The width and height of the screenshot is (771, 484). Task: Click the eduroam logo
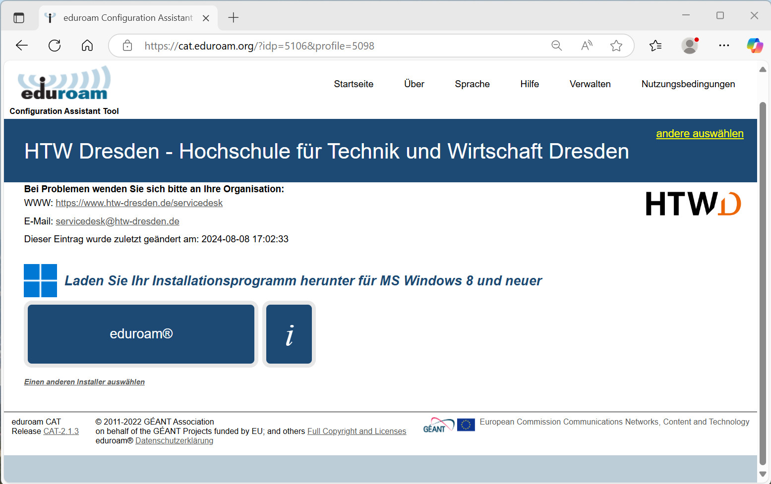tap(64, 83)
